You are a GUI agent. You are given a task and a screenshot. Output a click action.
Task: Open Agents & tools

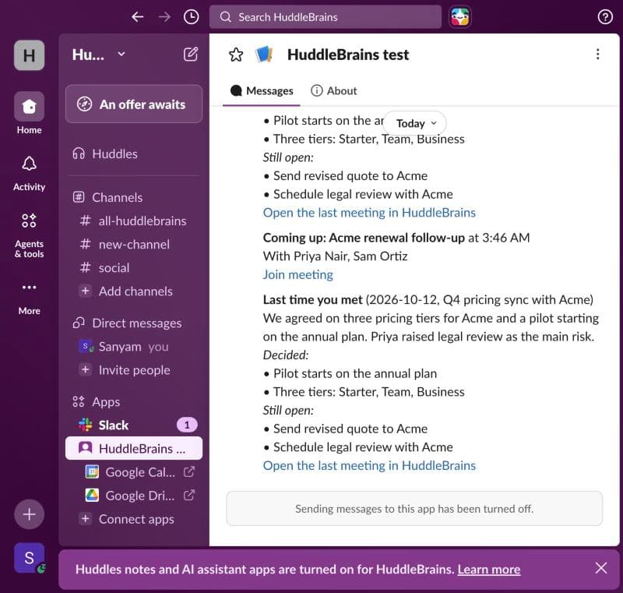point(29,235)
